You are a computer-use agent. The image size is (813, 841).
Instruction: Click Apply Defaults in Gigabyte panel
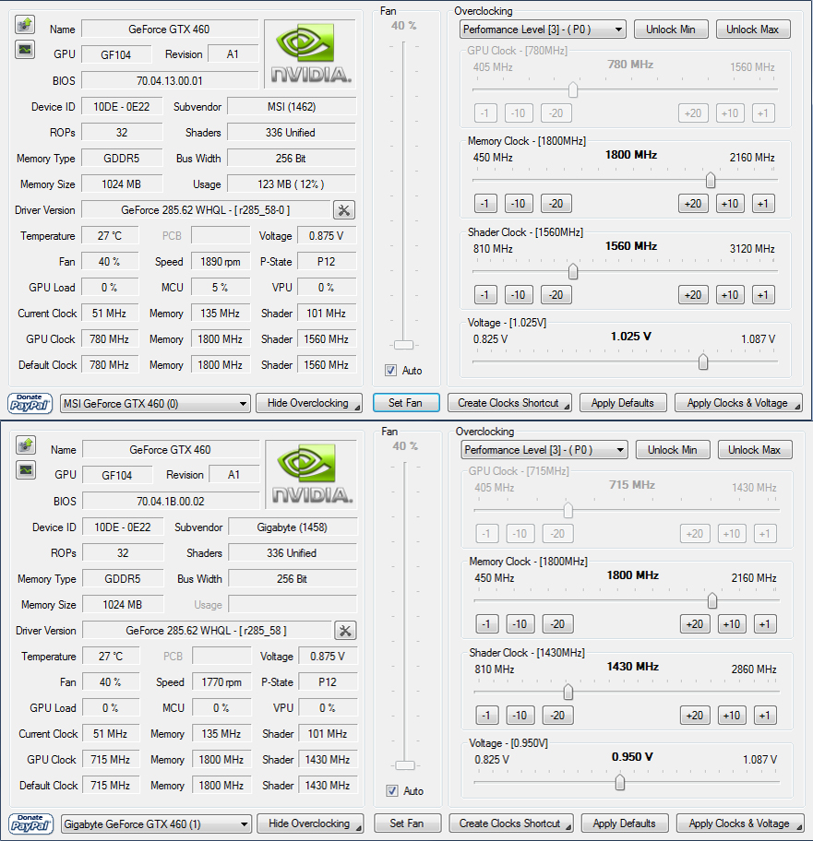(624, 823)
